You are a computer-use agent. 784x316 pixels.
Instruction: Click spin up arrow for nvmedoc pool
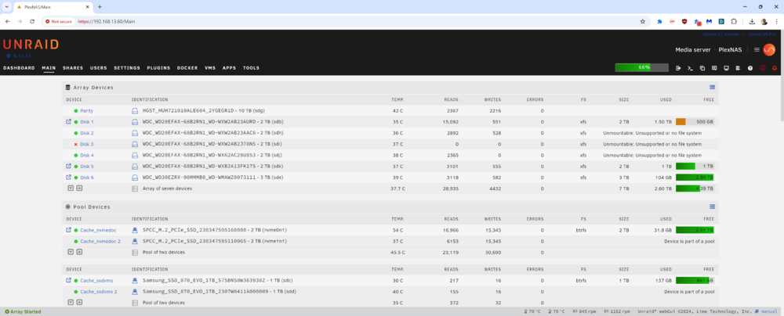(79, 252)
